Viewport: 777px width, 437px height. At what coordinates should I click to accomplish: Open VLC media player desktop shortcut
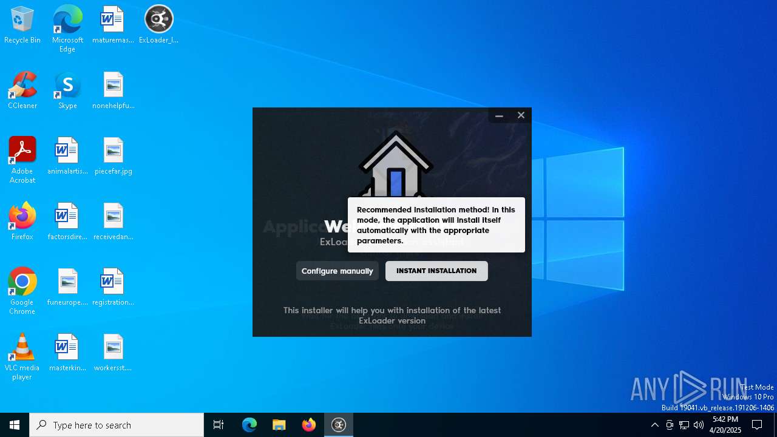(x=22, y=357)
